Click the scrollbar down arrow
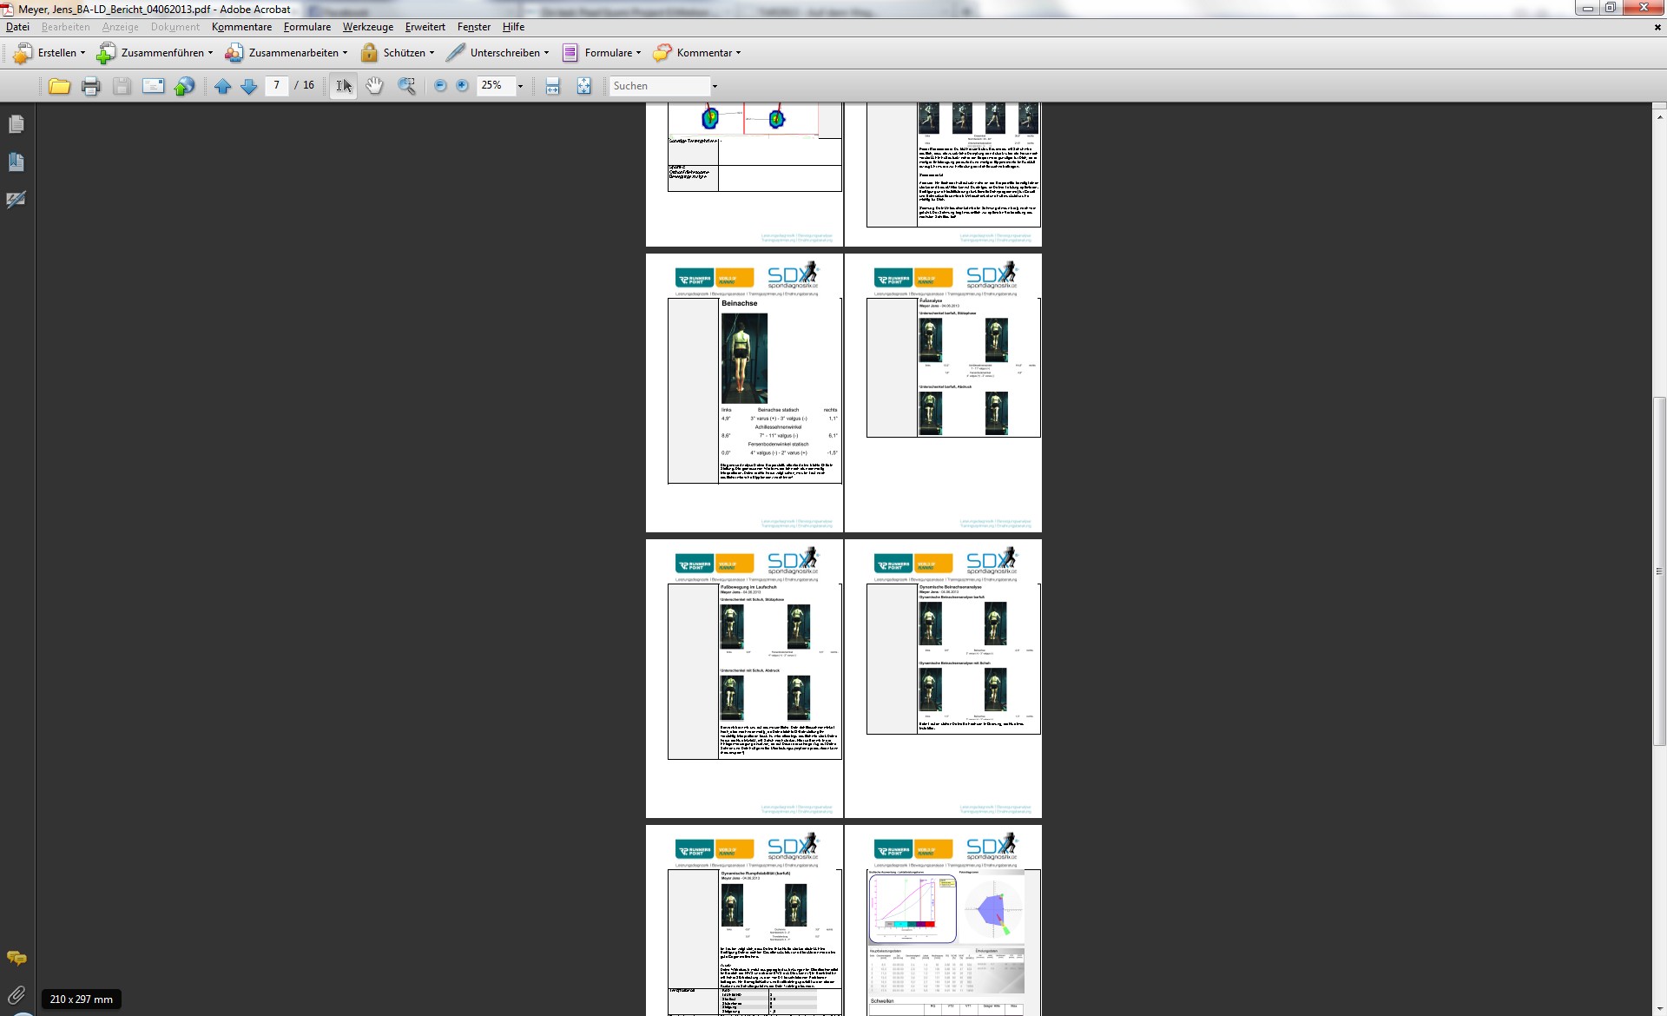Viewport: 1667px width, 1016px height. coord(1659,1008)
